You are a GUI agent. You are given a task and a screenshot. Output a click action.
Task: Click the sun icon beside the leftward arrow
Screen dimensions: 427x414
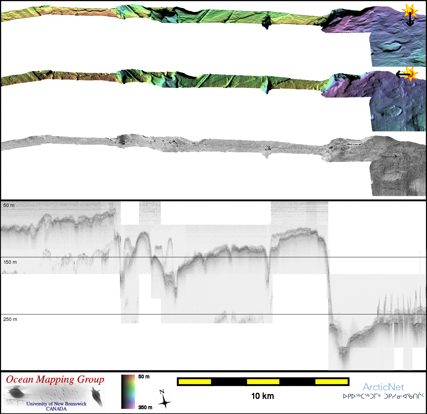point(411,73)
